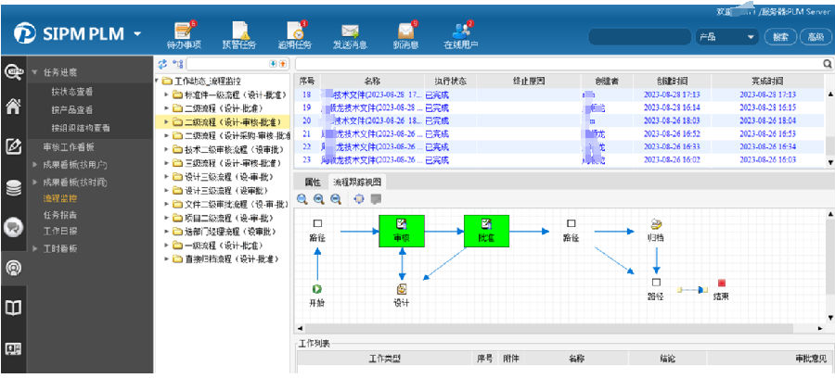This screenshot has width=835, height=378.
Task: Click the orange up-arrow tree filter icon
Action: coord(282,64)
